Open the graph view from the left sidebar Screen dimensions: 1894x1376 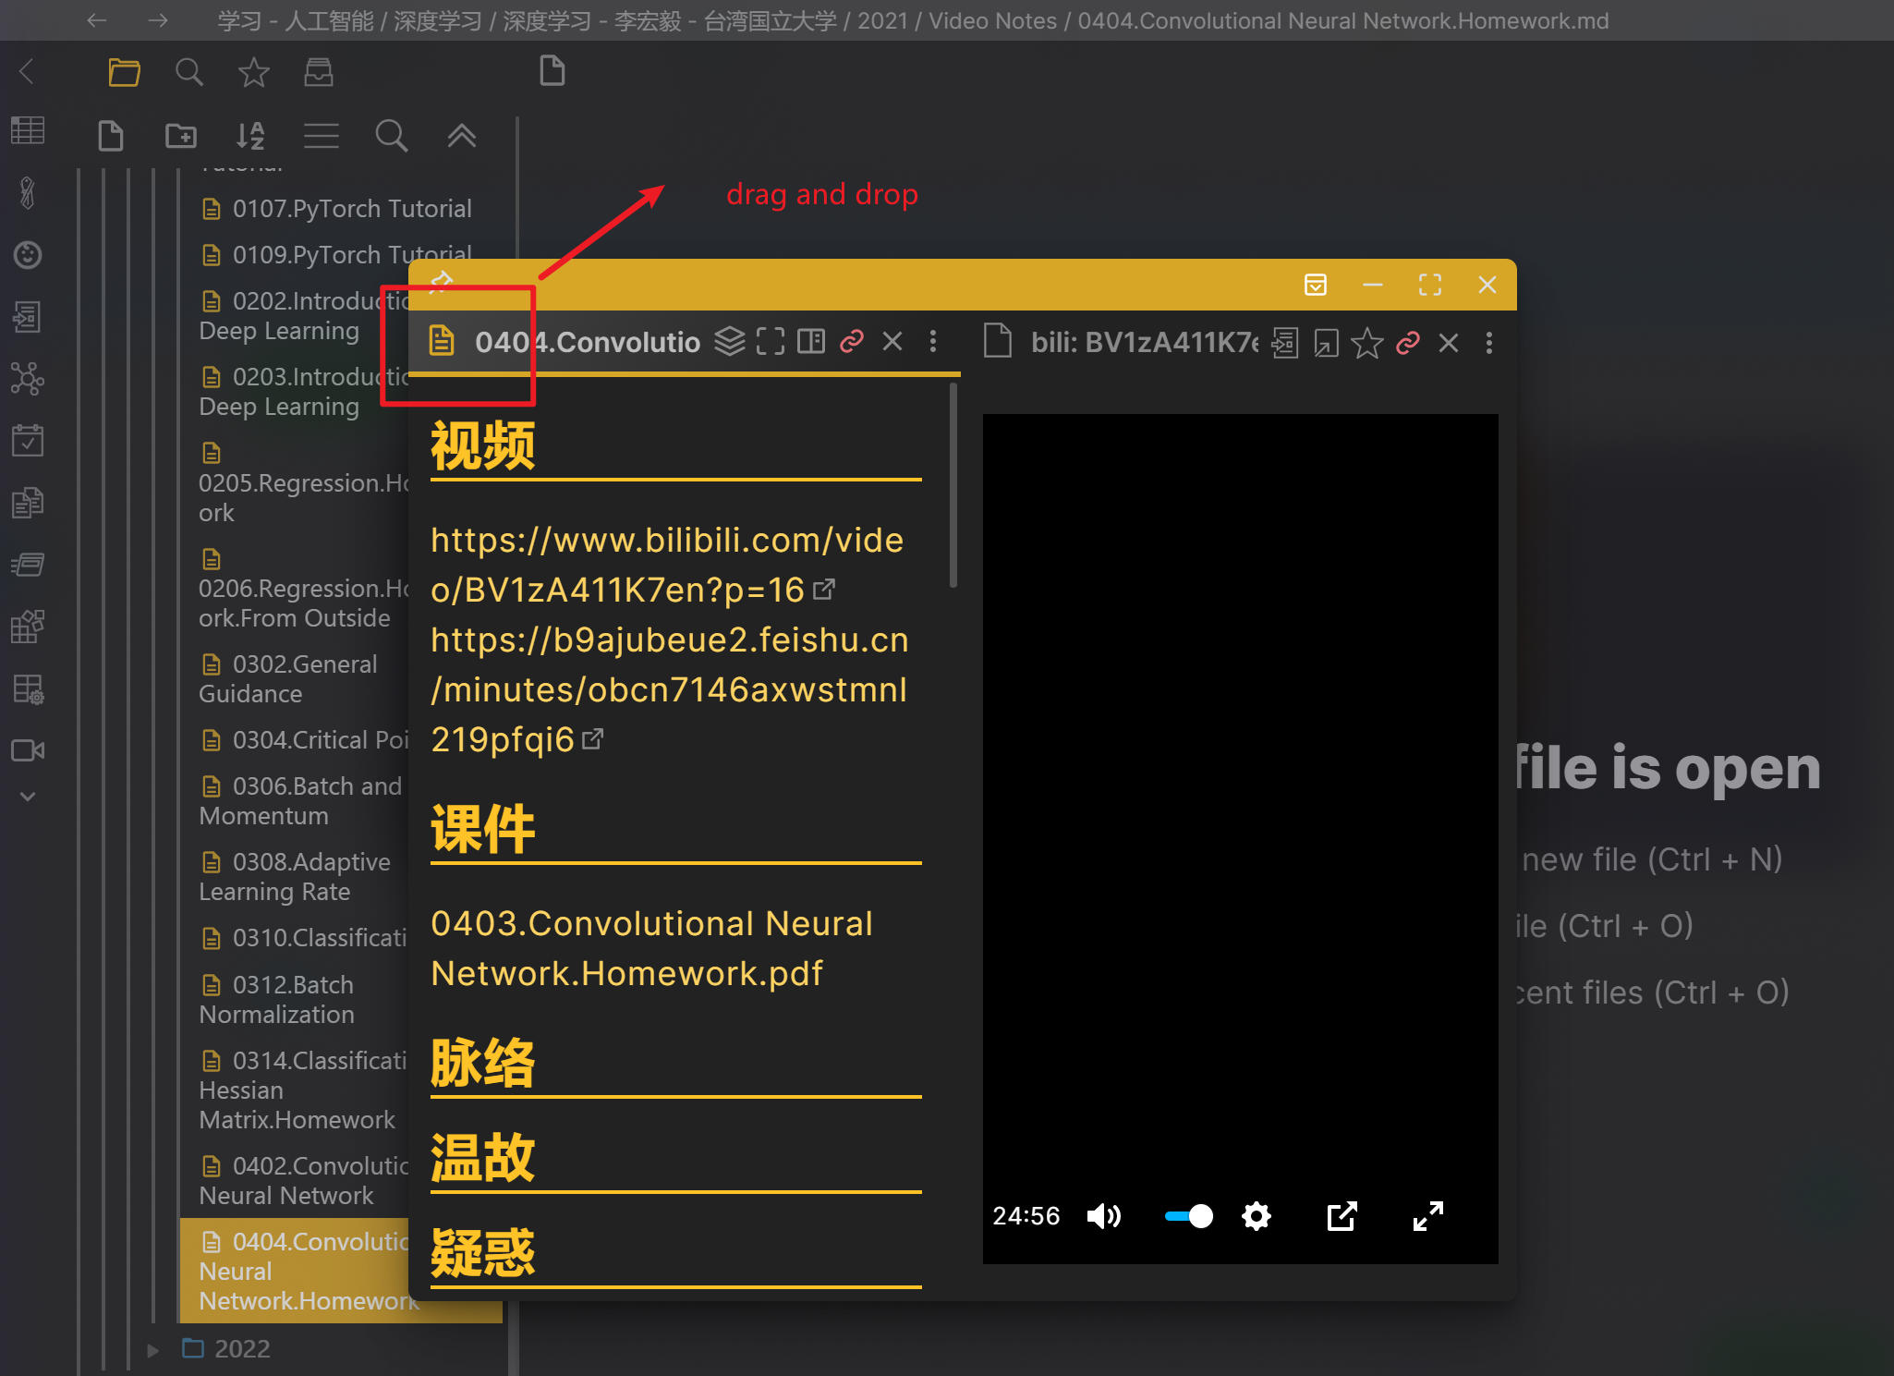point(28,379)
